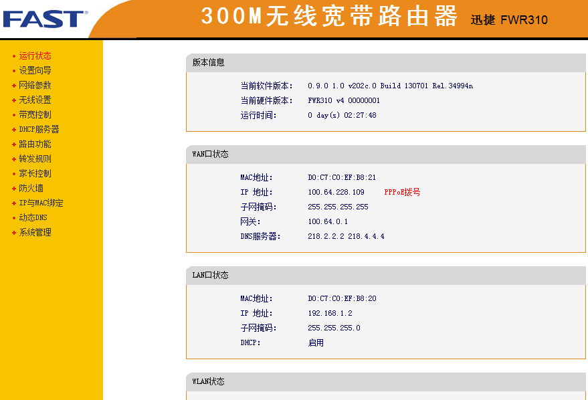Expand the IP与MAC绑定 menu

pos(41,203)
